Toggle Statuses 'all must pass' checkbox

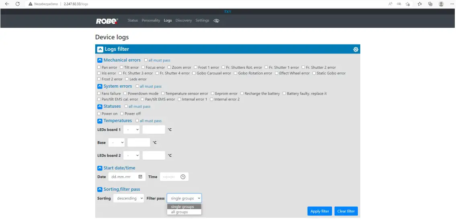coord(126,107)
